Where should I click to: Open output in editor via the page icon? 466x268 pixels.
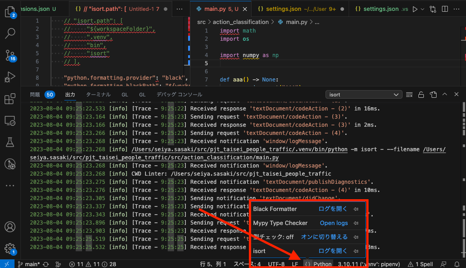[x=432, y=95]
